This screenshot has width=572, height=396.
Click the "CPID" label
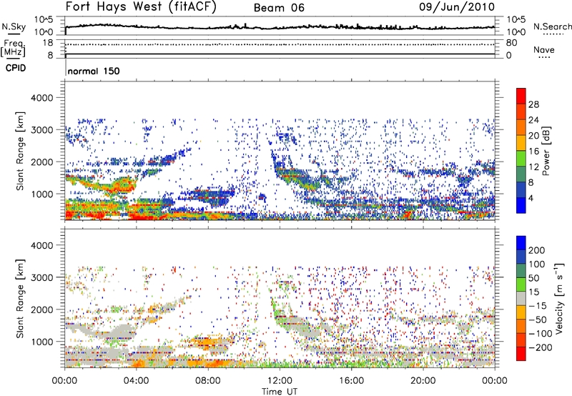16,68
